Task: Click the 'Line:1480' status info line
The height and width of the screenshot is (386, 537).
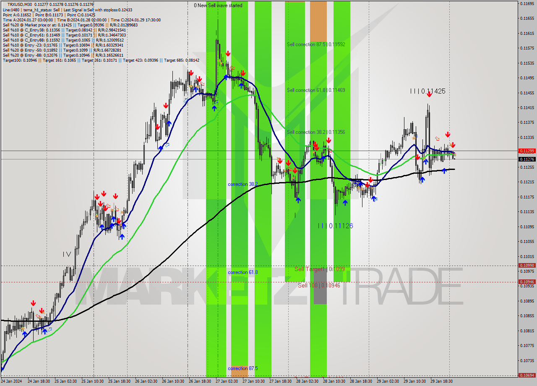Action: tap(67, 10)
